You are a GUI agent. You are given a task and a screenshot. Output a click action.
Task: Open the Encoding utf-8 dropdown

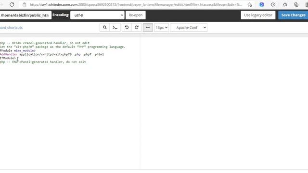click(x=97, y=15)
